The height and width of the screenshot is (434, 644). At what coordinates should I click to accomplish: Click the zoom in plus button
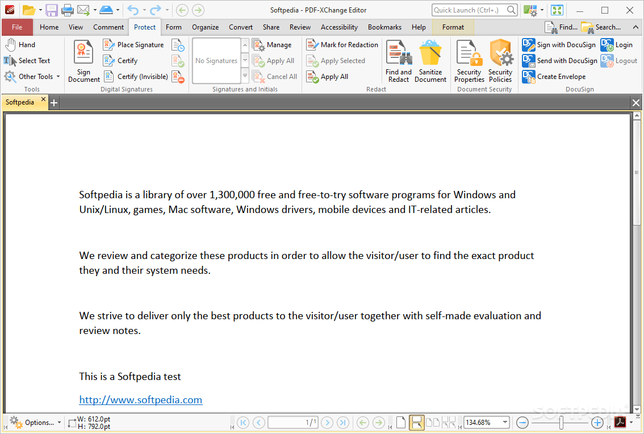pyautogui.click(x=597, y=423)
